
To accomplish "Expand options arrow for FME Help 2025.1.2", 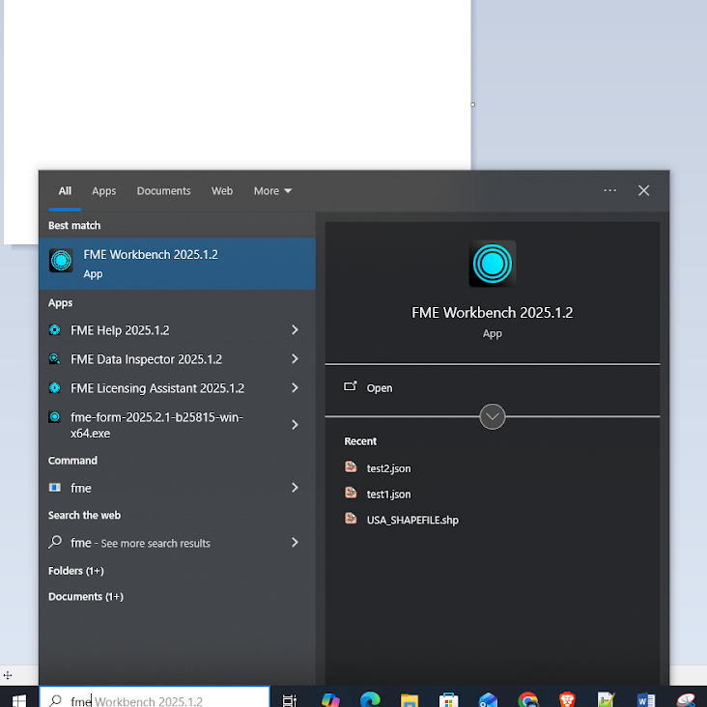I will [x=295, y=330].
